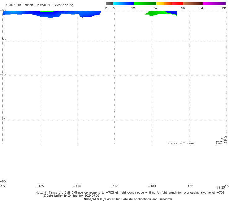Click the '-75' latitude label
The width and height of the screenshot is (229, 201).
coord(3,119)
